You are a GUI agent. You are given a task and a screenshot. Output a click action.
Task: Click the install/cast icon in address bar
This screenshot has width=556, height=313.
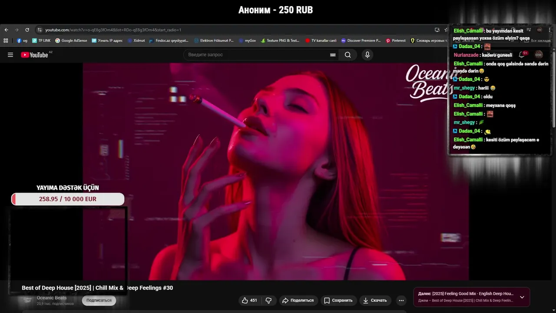coord(437,30)
